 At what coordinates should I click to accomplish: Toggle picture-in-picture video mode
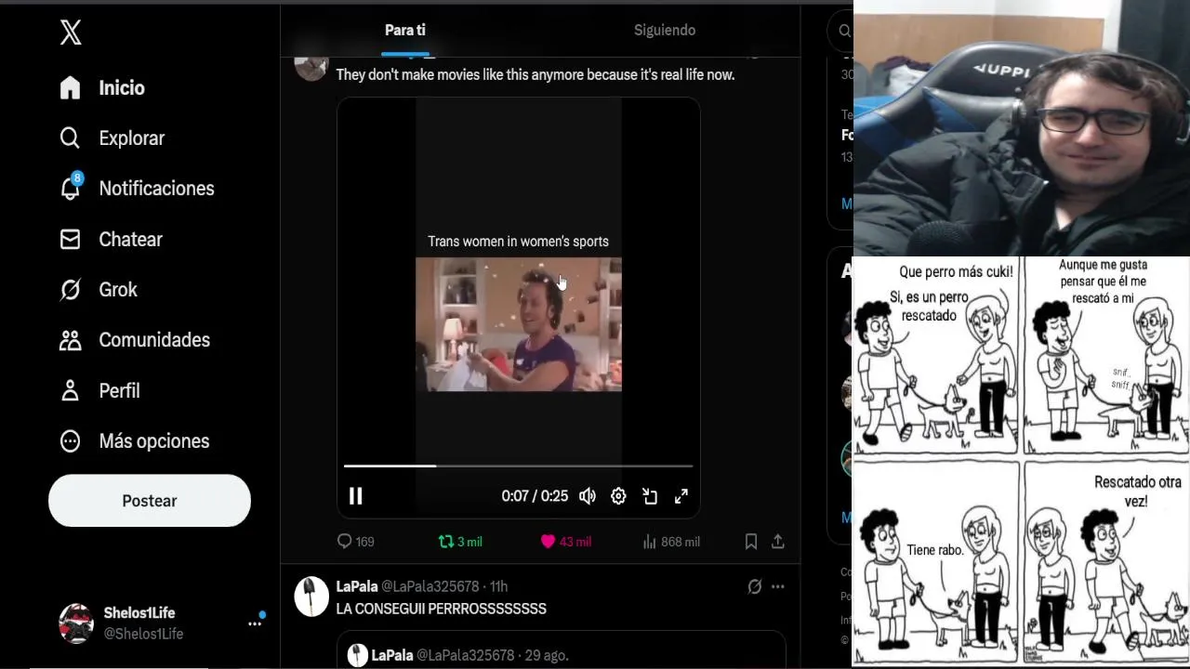tap(650, 496)
